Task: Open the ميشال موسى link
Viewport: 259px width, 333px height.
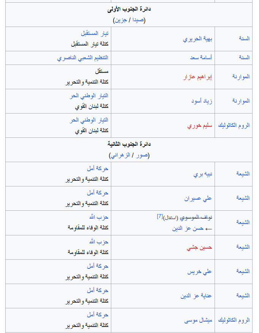Action: [x=198, y=320]
